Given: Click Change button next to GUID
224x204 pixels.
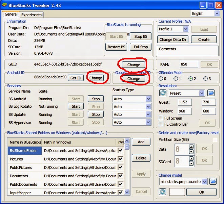Looking at the screenshot, I should pyautogui.click(x=134, y=65).
